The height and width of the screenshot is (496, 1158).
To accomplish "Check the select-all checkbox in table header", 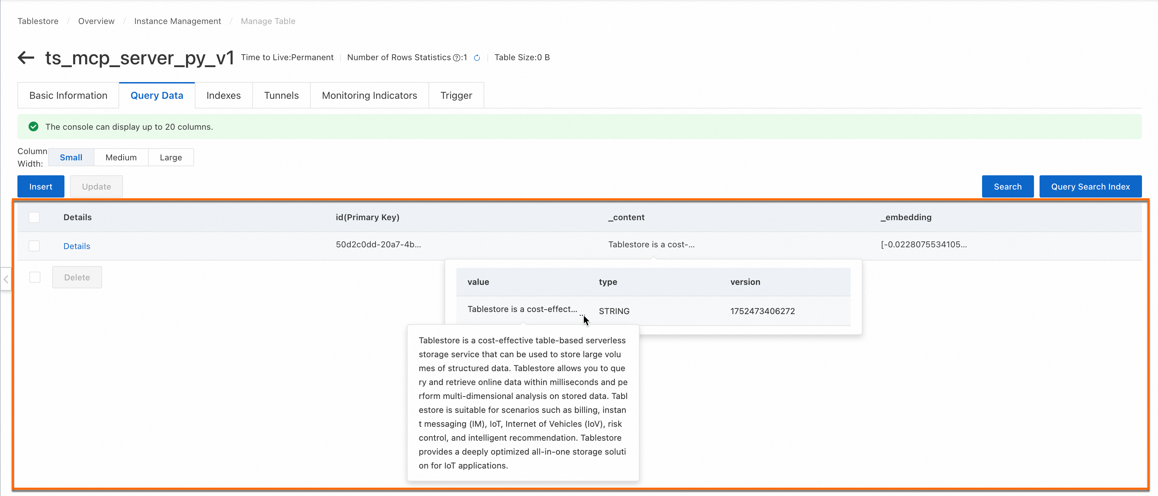I will click(34, 217).
